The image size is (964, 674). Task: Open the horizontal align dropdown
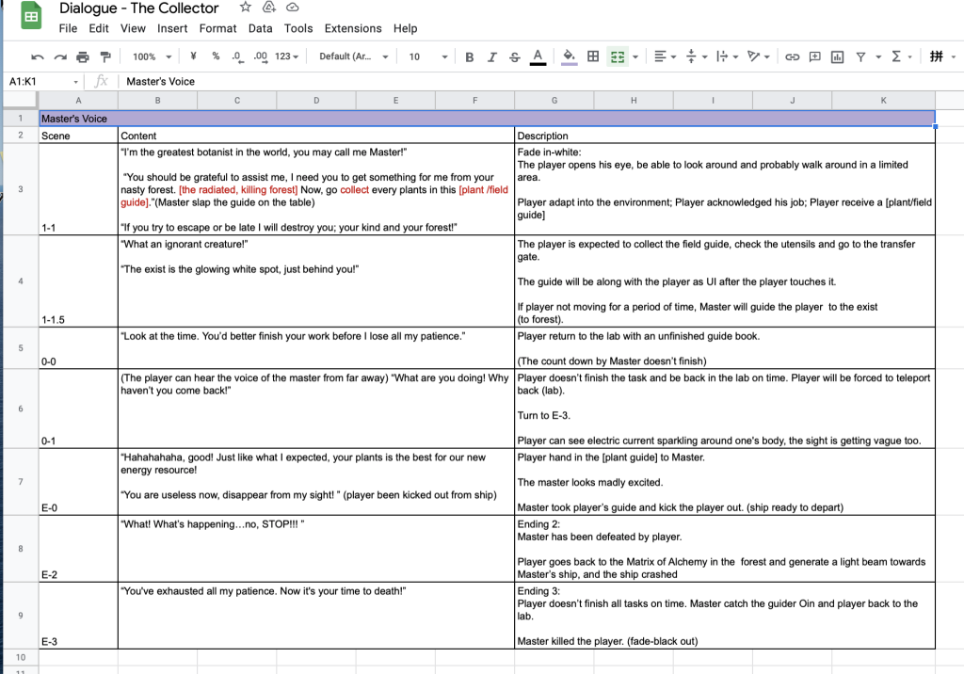coord(665,56)
